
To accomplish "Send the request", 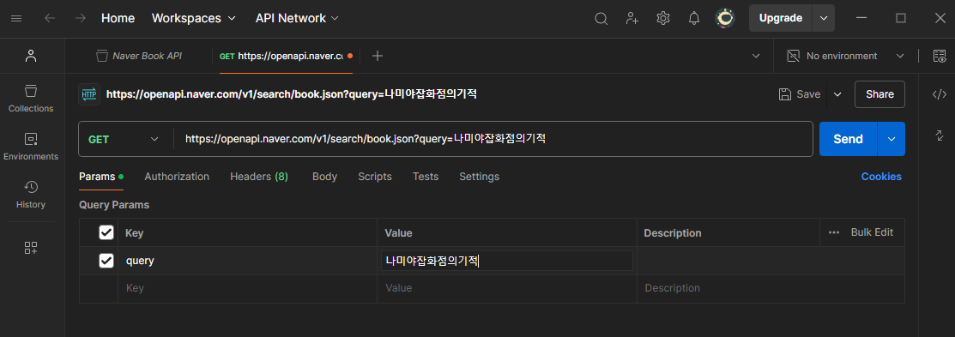I will tap(848, 139).
